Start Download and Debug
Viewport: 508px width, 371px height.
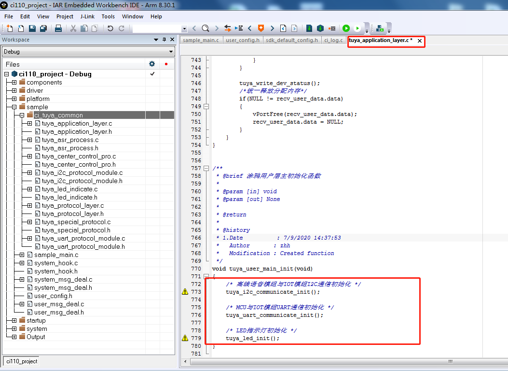point(346,29)
